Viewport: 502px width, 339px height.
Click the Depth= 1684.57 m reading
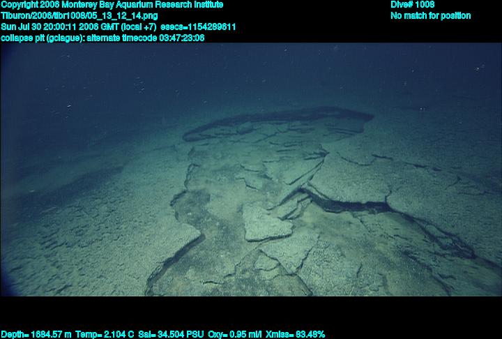point(36,335)
